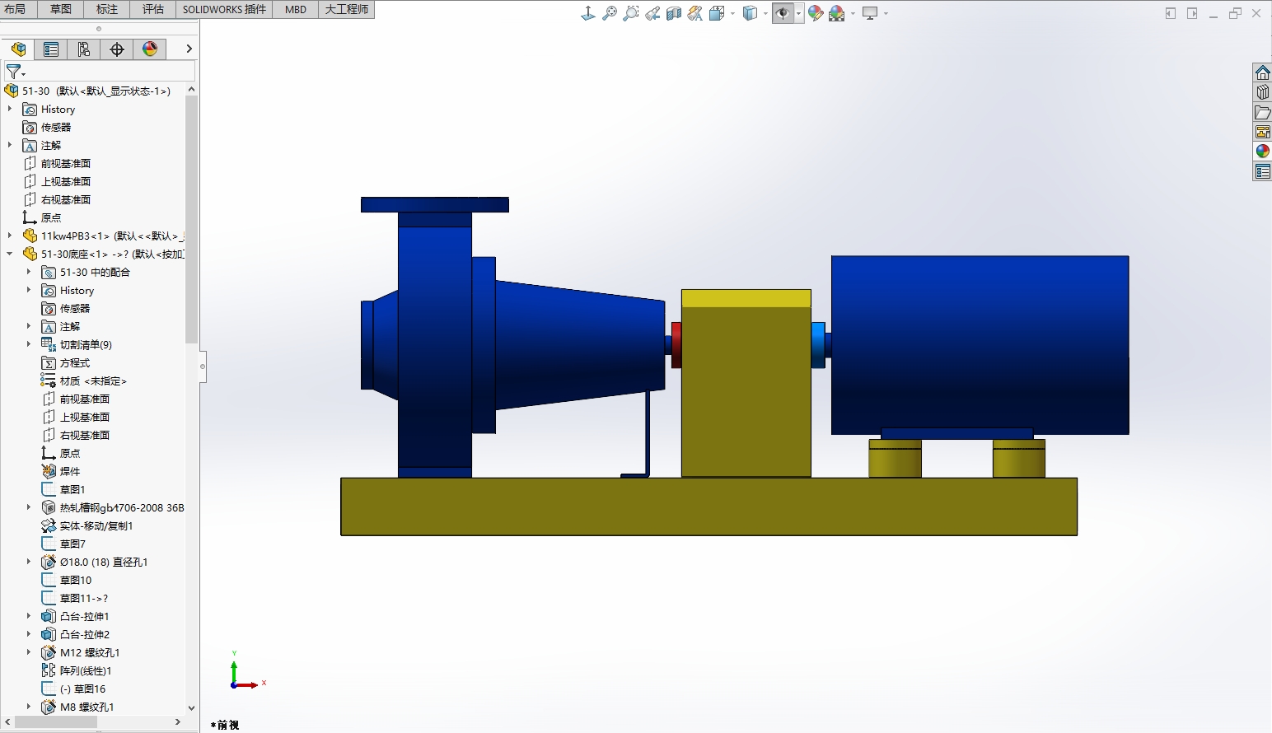Collapse the 51-30底座<1> component node
The height and width of the screenshot is (733, 1272).
[10, 254]
